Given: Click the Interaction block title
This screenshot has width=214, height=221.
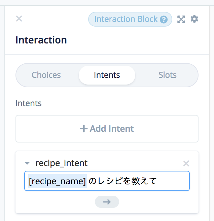Looking at the screenshot, I should point(41,40).
